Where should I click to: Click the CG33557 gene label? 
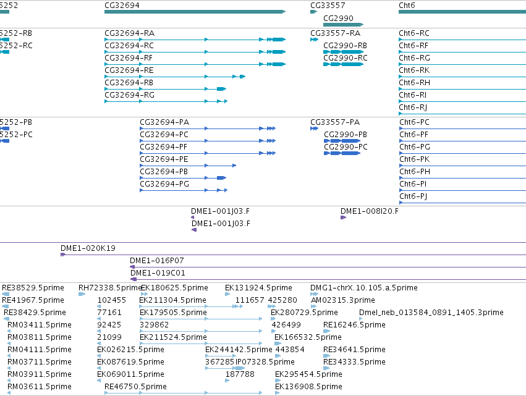coord(328,6)
